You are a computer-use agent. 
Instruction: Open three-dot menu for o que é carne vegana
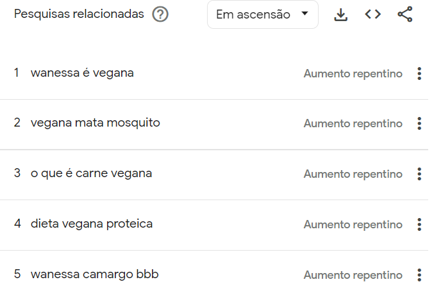click(419, 174)
